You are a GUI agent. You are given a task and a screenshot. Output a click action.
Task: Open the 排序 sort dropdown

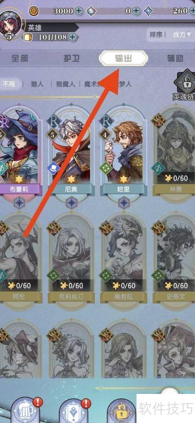coord(156,35)
